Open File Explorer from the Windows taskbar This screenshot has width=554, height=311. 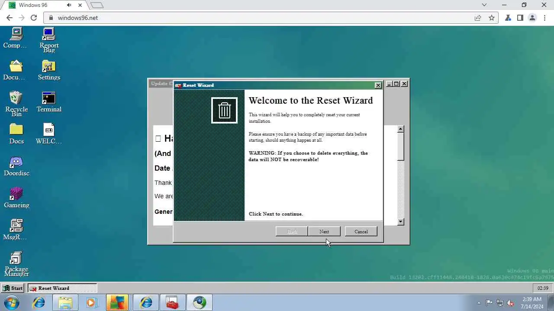click(x=65, y=302)
